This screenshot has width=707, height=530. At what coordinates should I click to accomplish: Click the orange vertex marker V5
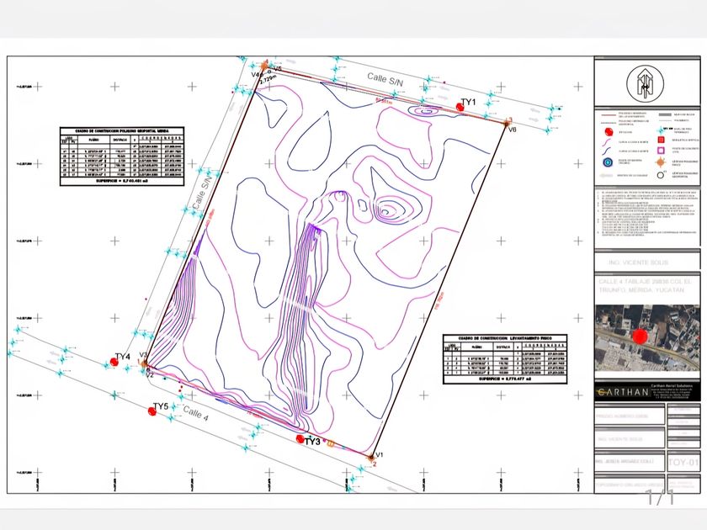265,66
